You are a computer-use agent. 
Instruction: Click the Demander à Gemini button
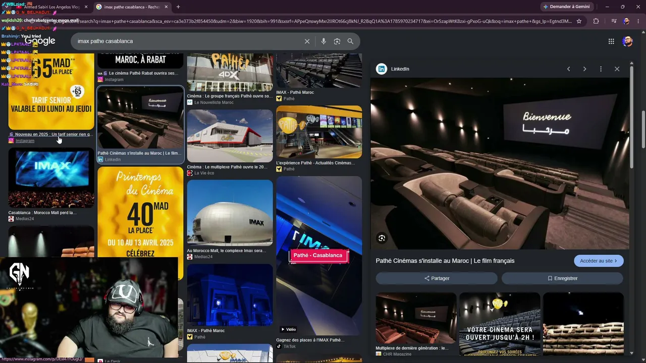[x=566, y=7]
